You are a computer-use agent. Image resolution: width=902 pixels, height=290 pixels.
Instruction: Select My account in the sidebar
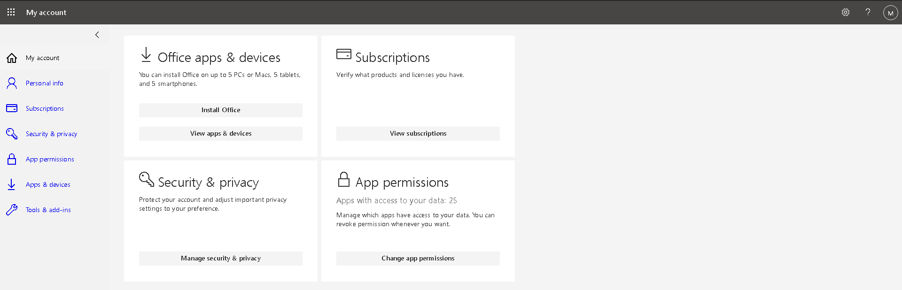(x=43, y=58)
